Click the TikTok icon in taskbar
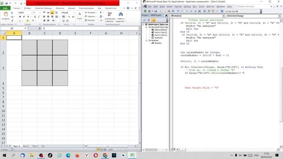The width and height of the screenshot is (283, 159). click(x=50, y=155)
